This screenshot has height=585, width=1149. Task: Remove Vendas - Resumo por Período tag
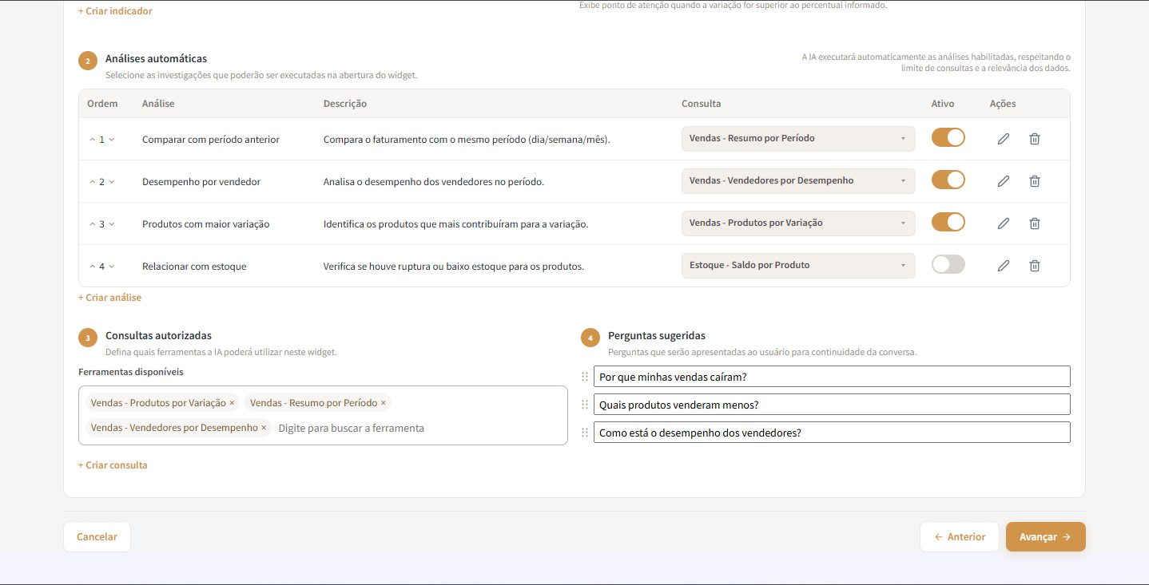click(x=384, y=403)
